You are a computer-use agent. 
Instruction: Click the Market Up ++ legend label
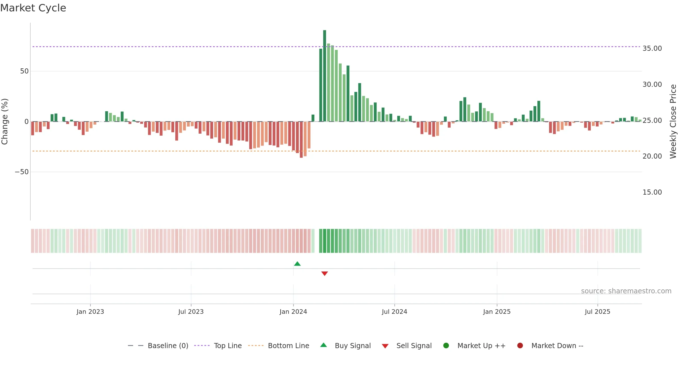click(x=482, y=346)
